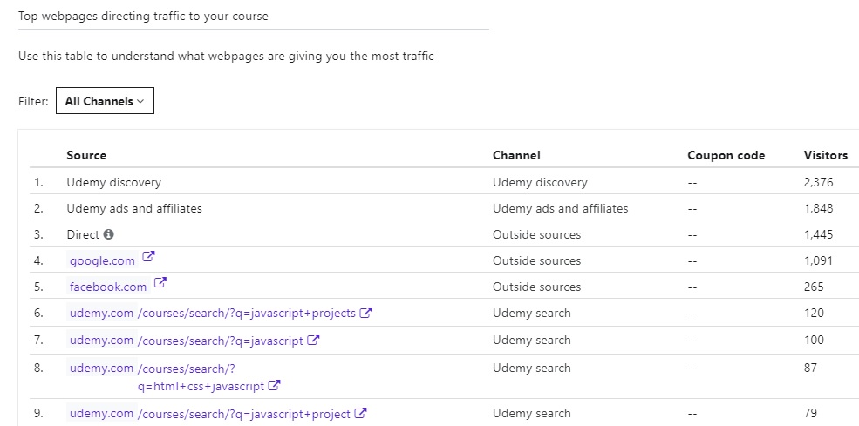Open the All Channels filter dropdown
This screenshot has height=426, width=859.
tap(105, 101)
